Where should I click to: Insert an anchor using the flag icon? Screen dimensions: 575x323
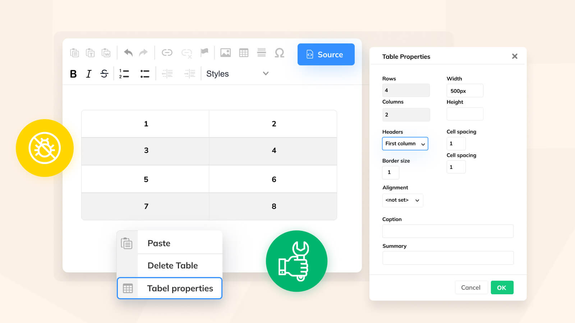click(x=204, y=53)
